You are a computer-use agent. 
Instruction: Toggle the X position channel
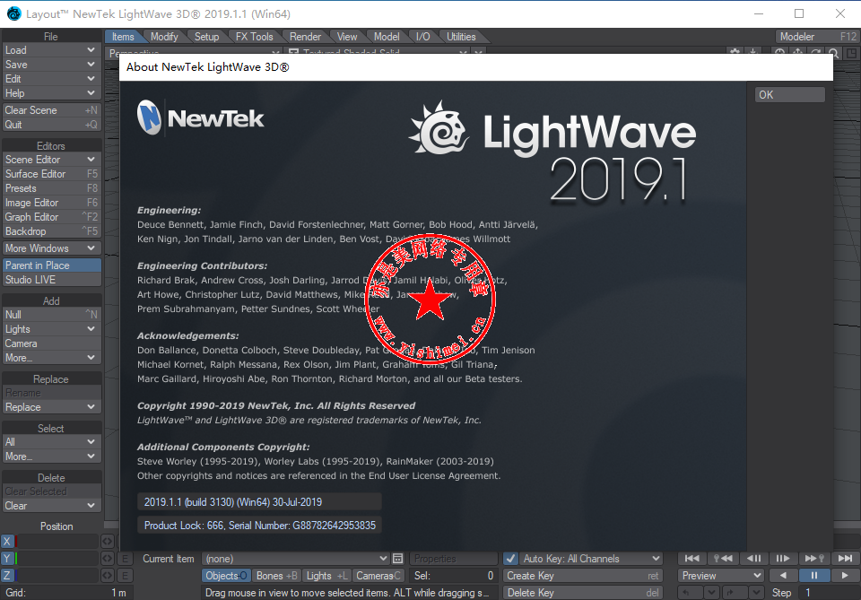point(7,542)
